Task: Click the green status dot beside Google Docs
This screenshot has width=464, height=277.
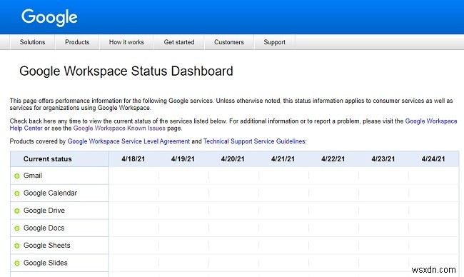Action: (17, 228)
